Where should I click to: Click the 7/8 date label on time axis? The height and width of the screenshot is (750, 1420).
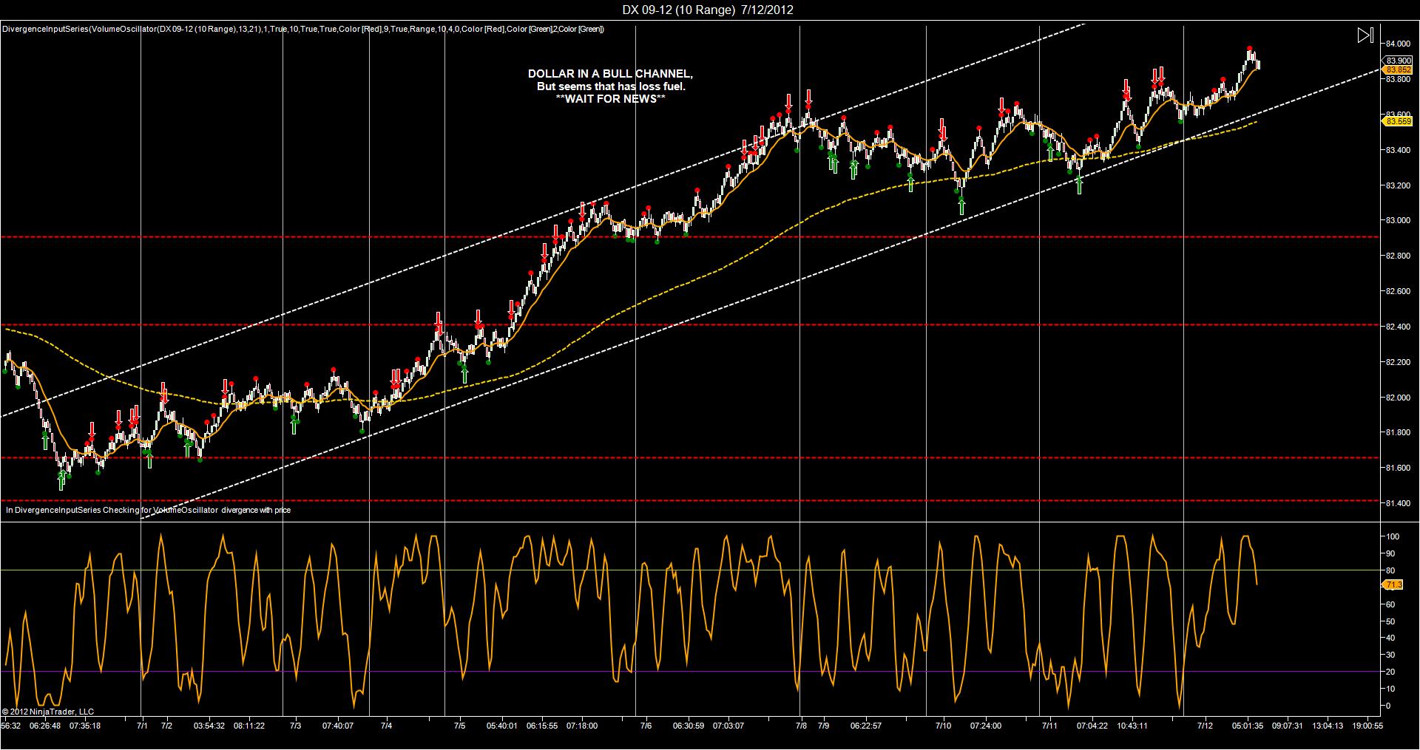801,726
